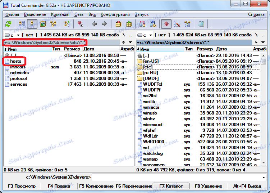Click the Unpack files toolbar icon
The width and height of the screenshot is (270, 193).
tap(129, 24)
